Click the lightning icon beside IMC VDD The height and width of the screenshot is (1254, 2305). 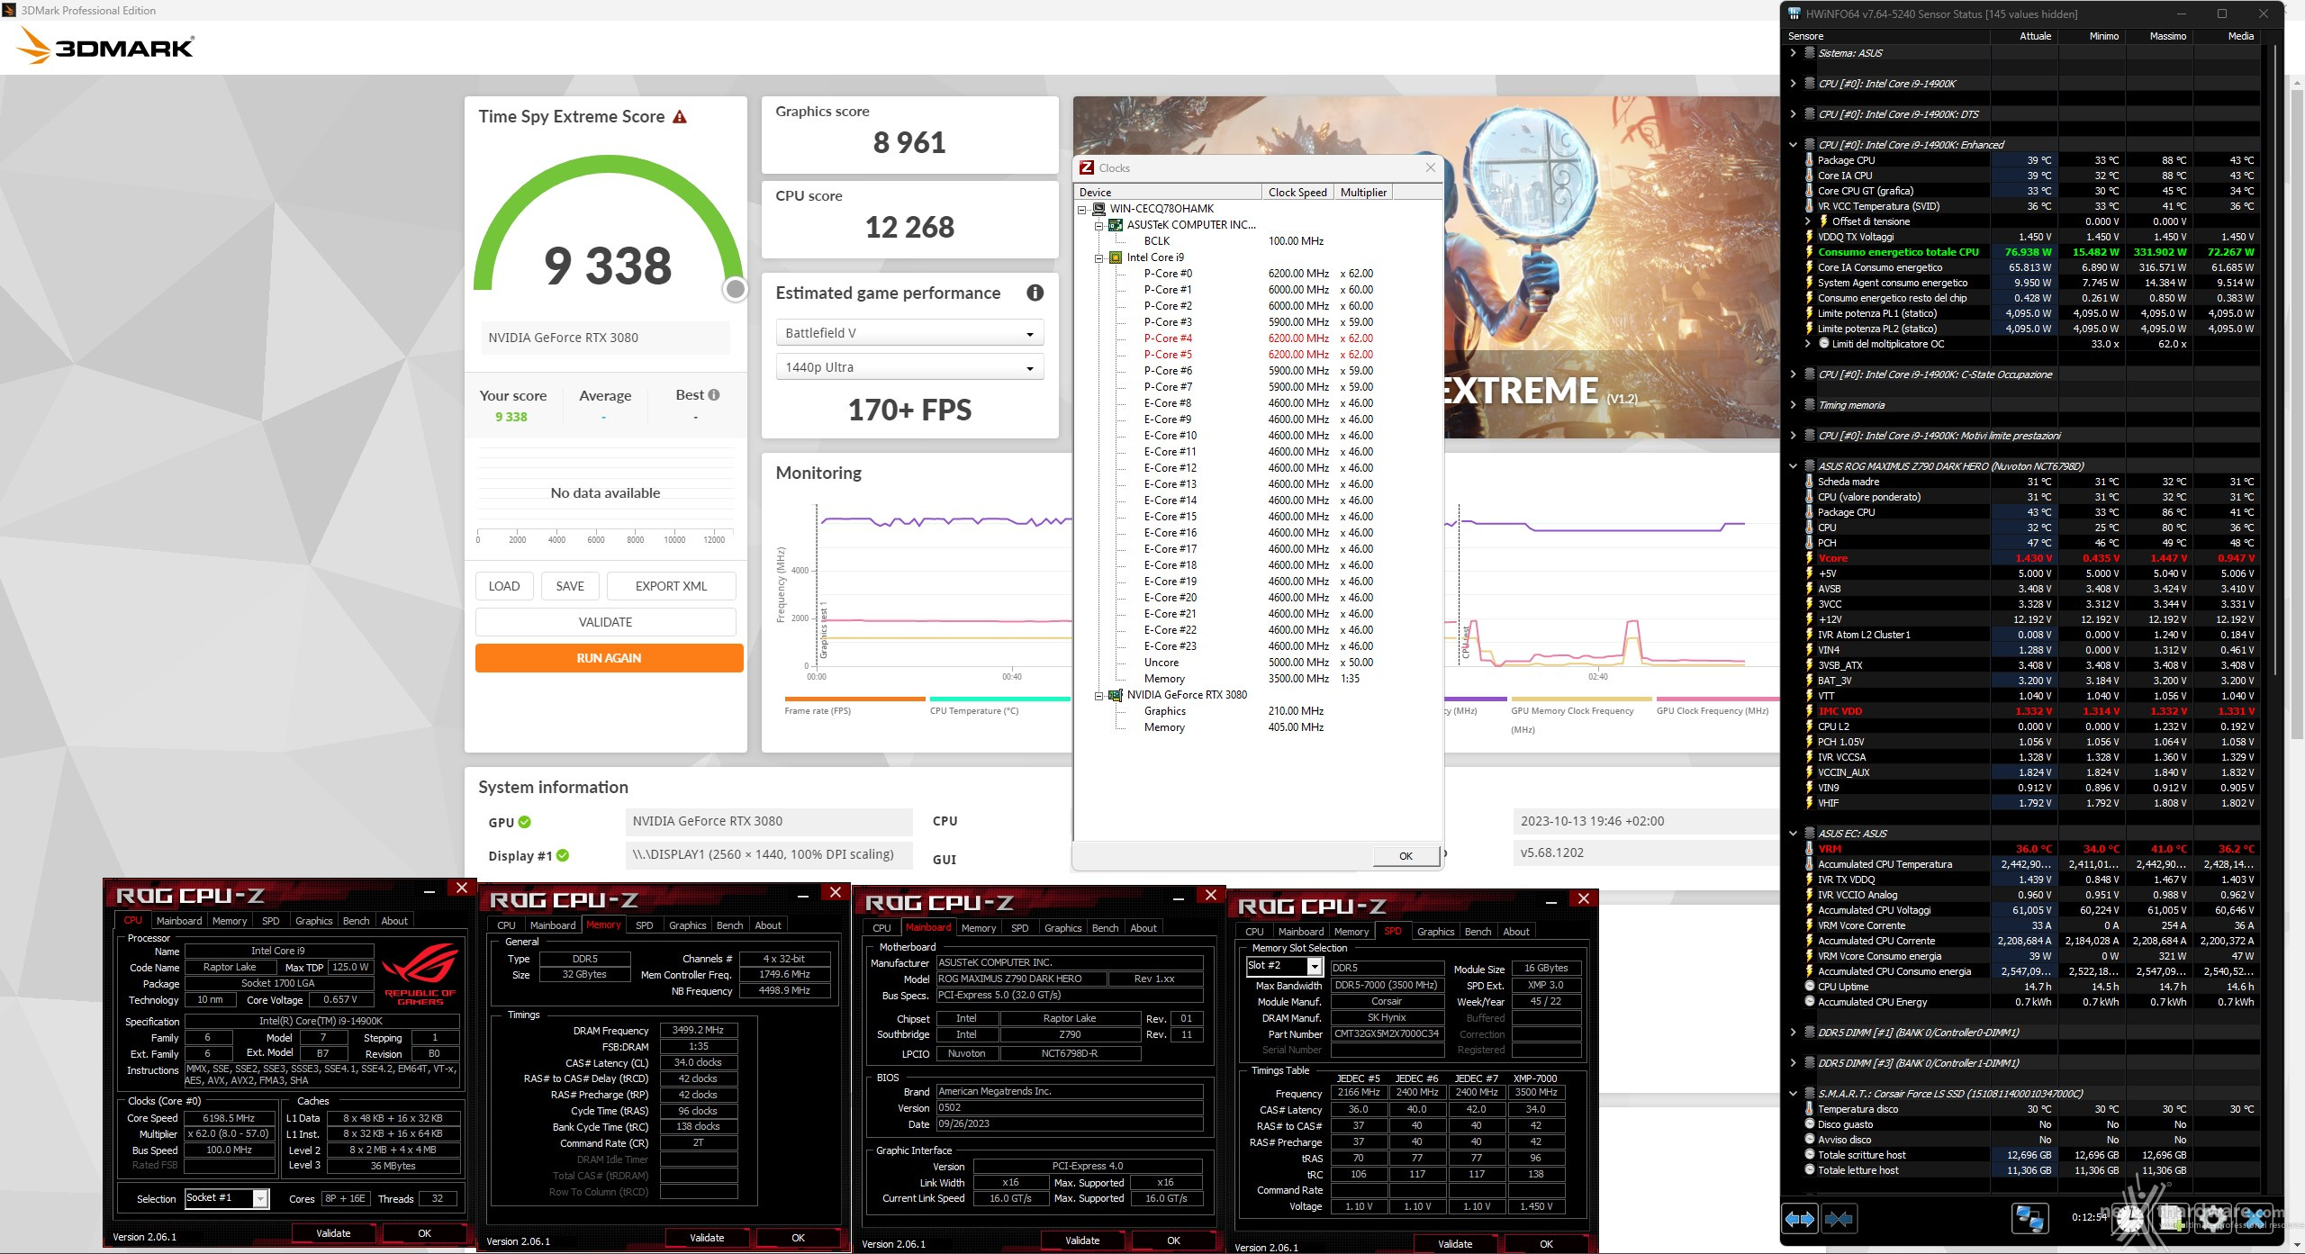tap(1809, 711)
